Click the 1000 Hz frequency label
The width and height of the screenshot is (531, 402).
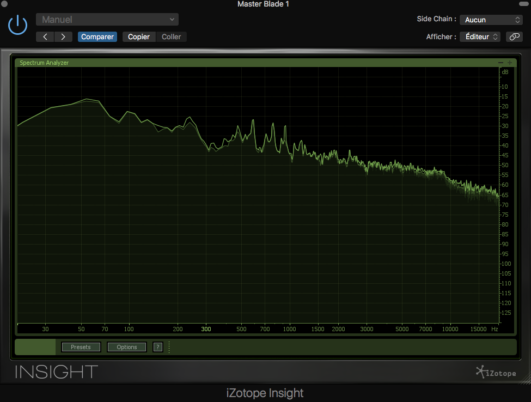(290, 329)
